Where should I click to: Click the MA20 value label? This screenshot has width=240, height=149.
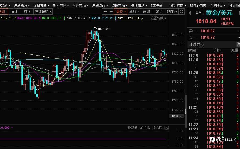tap(27, 18)
